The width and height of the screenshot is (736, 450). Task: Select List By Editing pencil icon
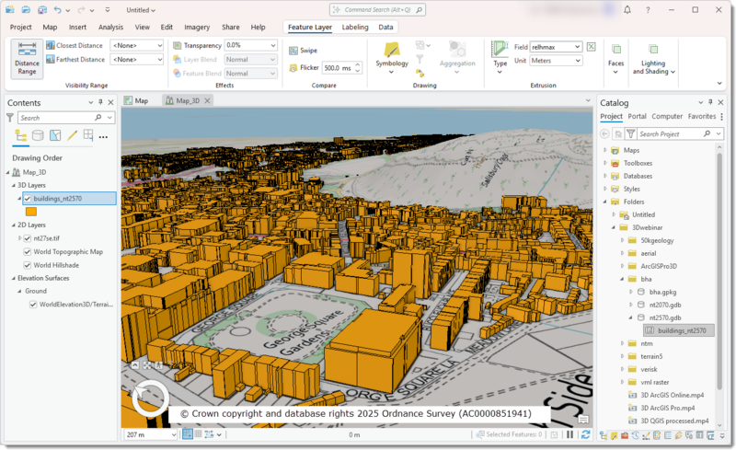(72, 136)
